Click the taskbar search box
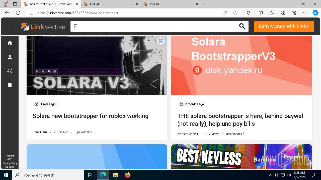This screenshot has width=321, height=180. click(x=48, y=175)
